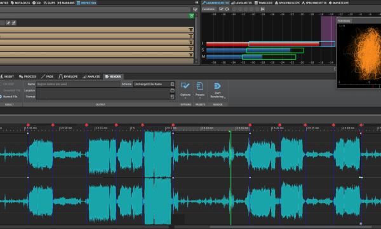
Task: Click the red marker at 1 h 45 mn
Action: (28, 125)
